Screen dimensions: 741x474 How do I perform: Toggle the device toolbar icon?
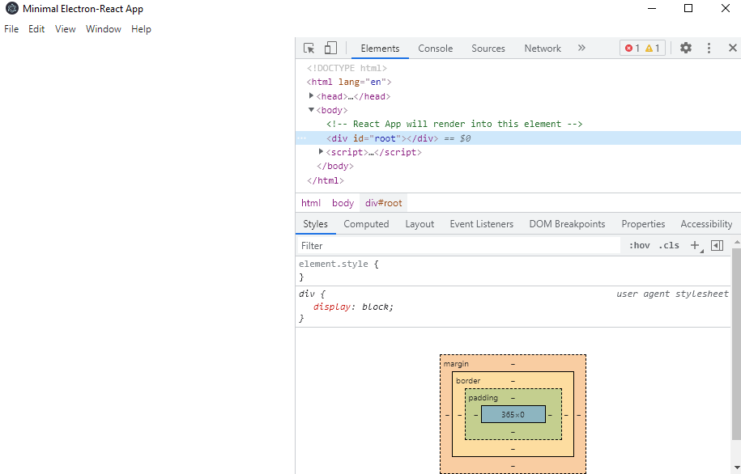point(330,49)
